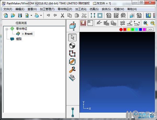
Task: Click the stepped path points icon
Action: click(x=137, y=23)
